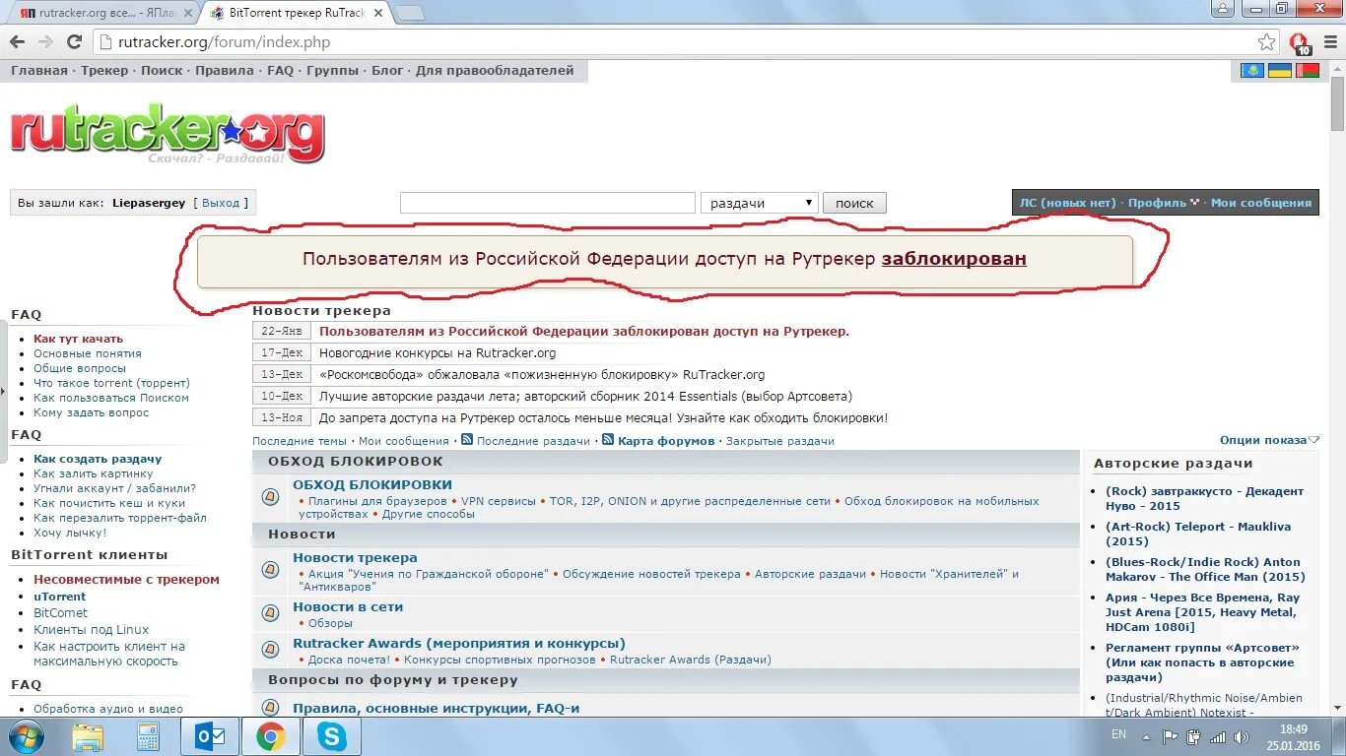
Task: Open Ария - Через Все Времена release
Action: 1203,612
